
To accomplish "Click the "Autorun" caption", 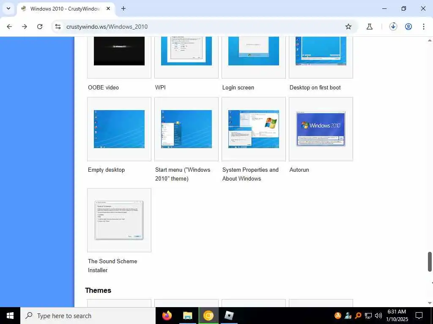I will (x=299, y=170).
